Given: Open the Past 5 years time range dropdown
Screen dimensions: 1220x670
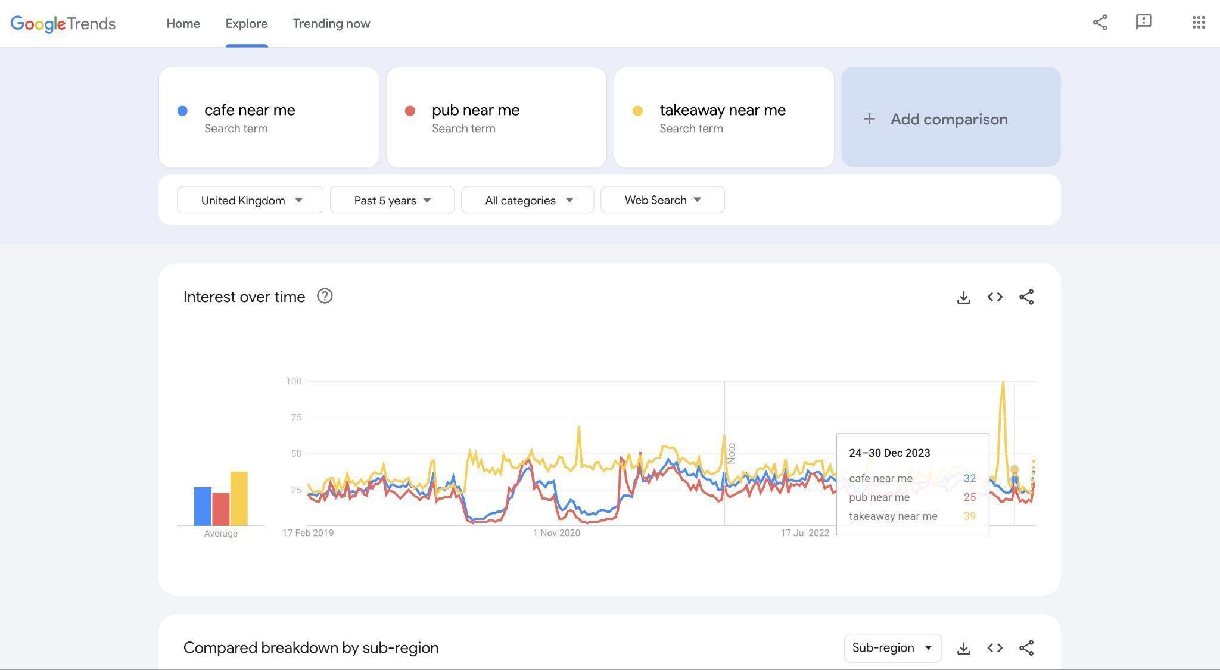Looking at the screenshot, I should pyautogui.click(x=391, y=200).
